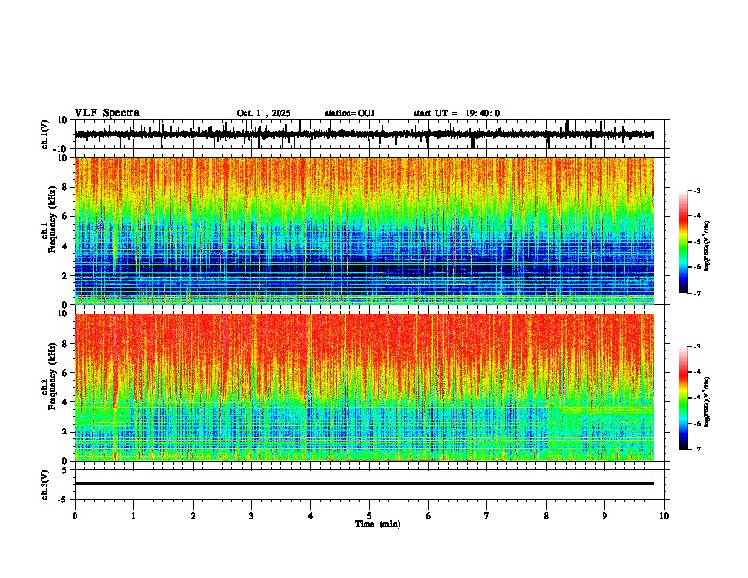Image resolution: width=748 pixels, height=578 pixels.
Task: Click the 'station=OUJ' label
Action: [x=349, y=113]
